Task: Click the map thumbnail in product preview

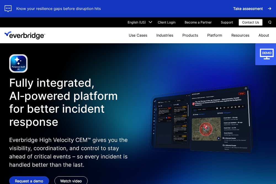Action: click(206, 129)
